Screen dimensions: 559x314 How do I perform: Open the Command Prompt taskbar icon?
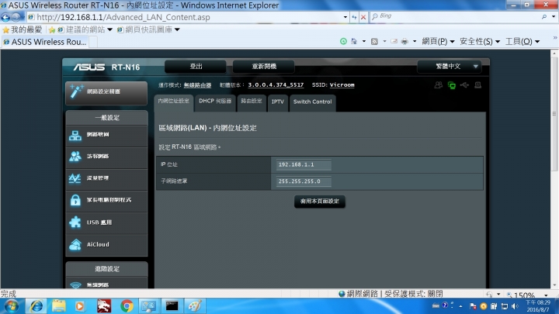tap(172, 305)
